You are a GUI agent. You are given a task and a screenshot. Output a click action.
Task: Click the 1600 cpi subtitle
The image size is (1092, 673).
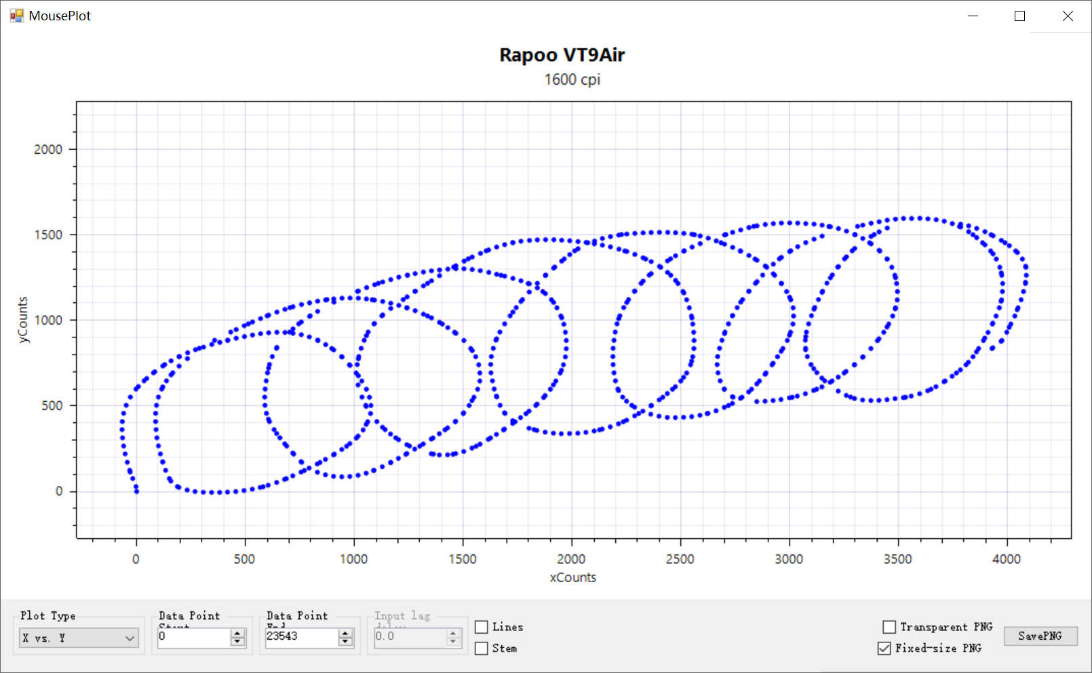(x=572, y=79)
